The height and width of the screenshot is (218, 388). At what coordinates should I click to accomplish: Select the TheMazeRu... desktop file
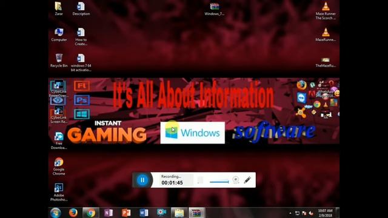point(326,62)
